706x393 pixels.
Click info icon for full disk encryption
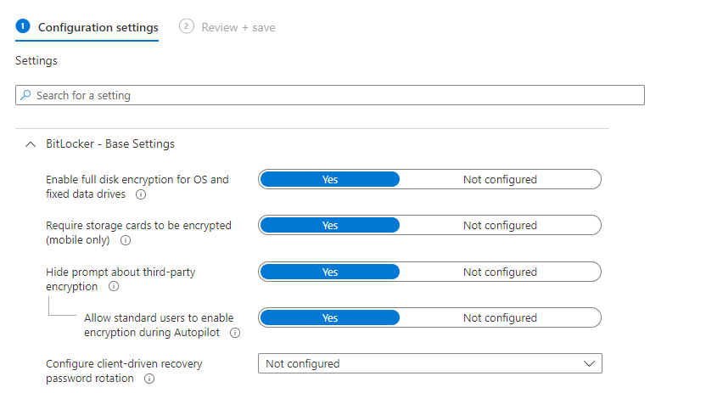click(x=141, y=194)
